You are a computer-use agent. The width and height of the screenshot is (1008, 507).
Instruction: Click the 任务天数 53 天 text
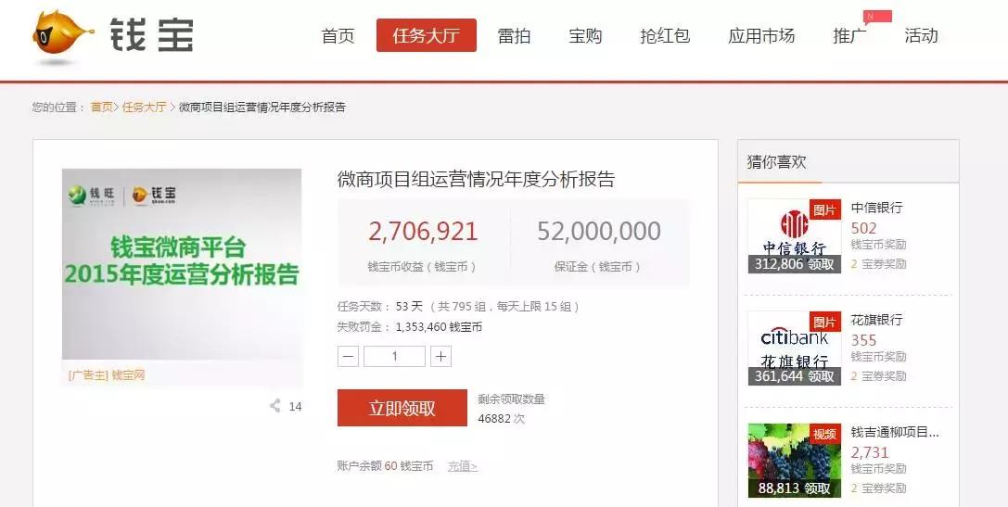point(380,307)
